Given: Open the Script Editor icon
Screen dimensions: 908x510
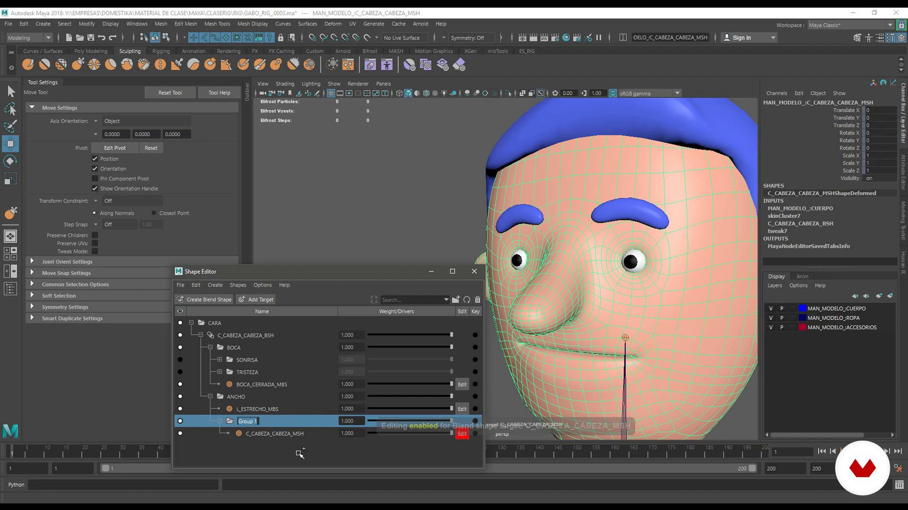Looking at the screenshot, I should 899,484.
